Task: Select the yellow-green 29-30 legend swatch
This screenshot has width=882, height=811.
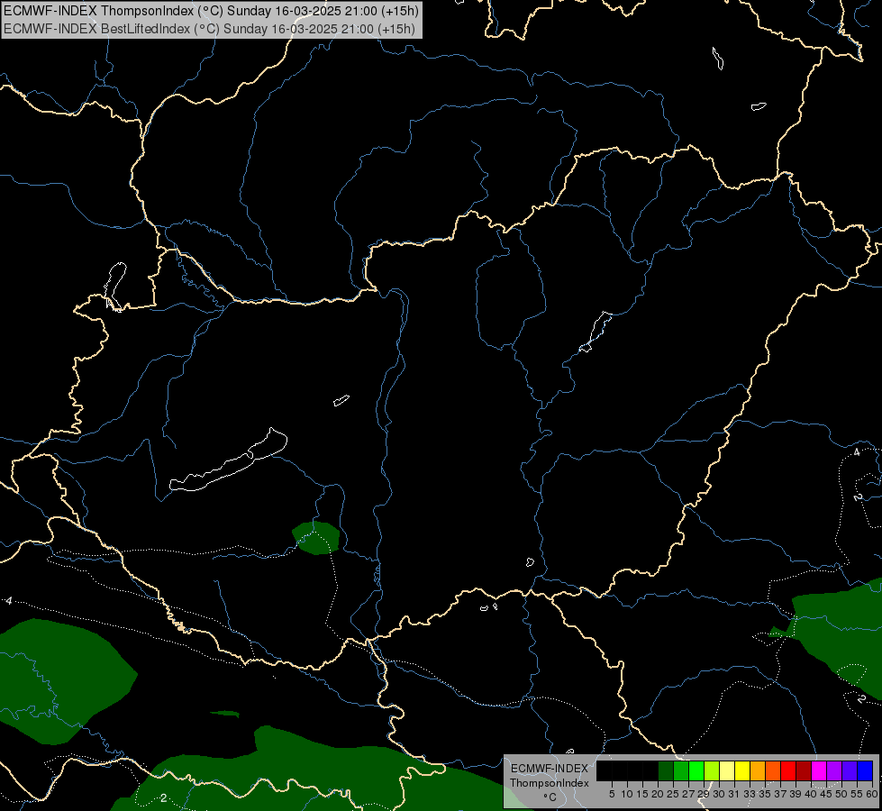Action: pyautogui.click(x=712, y=770)
